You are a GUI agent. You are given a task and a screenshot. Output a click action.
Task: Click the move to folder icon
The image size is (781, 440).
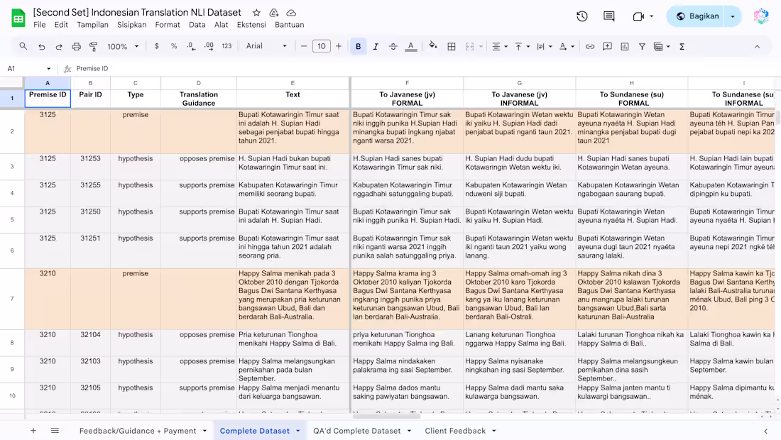point(273,13)
